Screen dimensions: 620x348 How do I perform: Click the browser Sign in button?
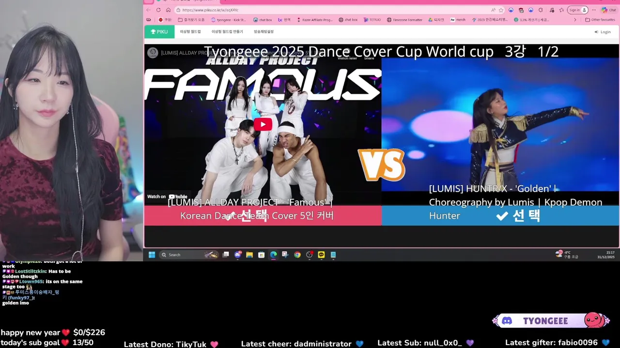coord(578,10)
